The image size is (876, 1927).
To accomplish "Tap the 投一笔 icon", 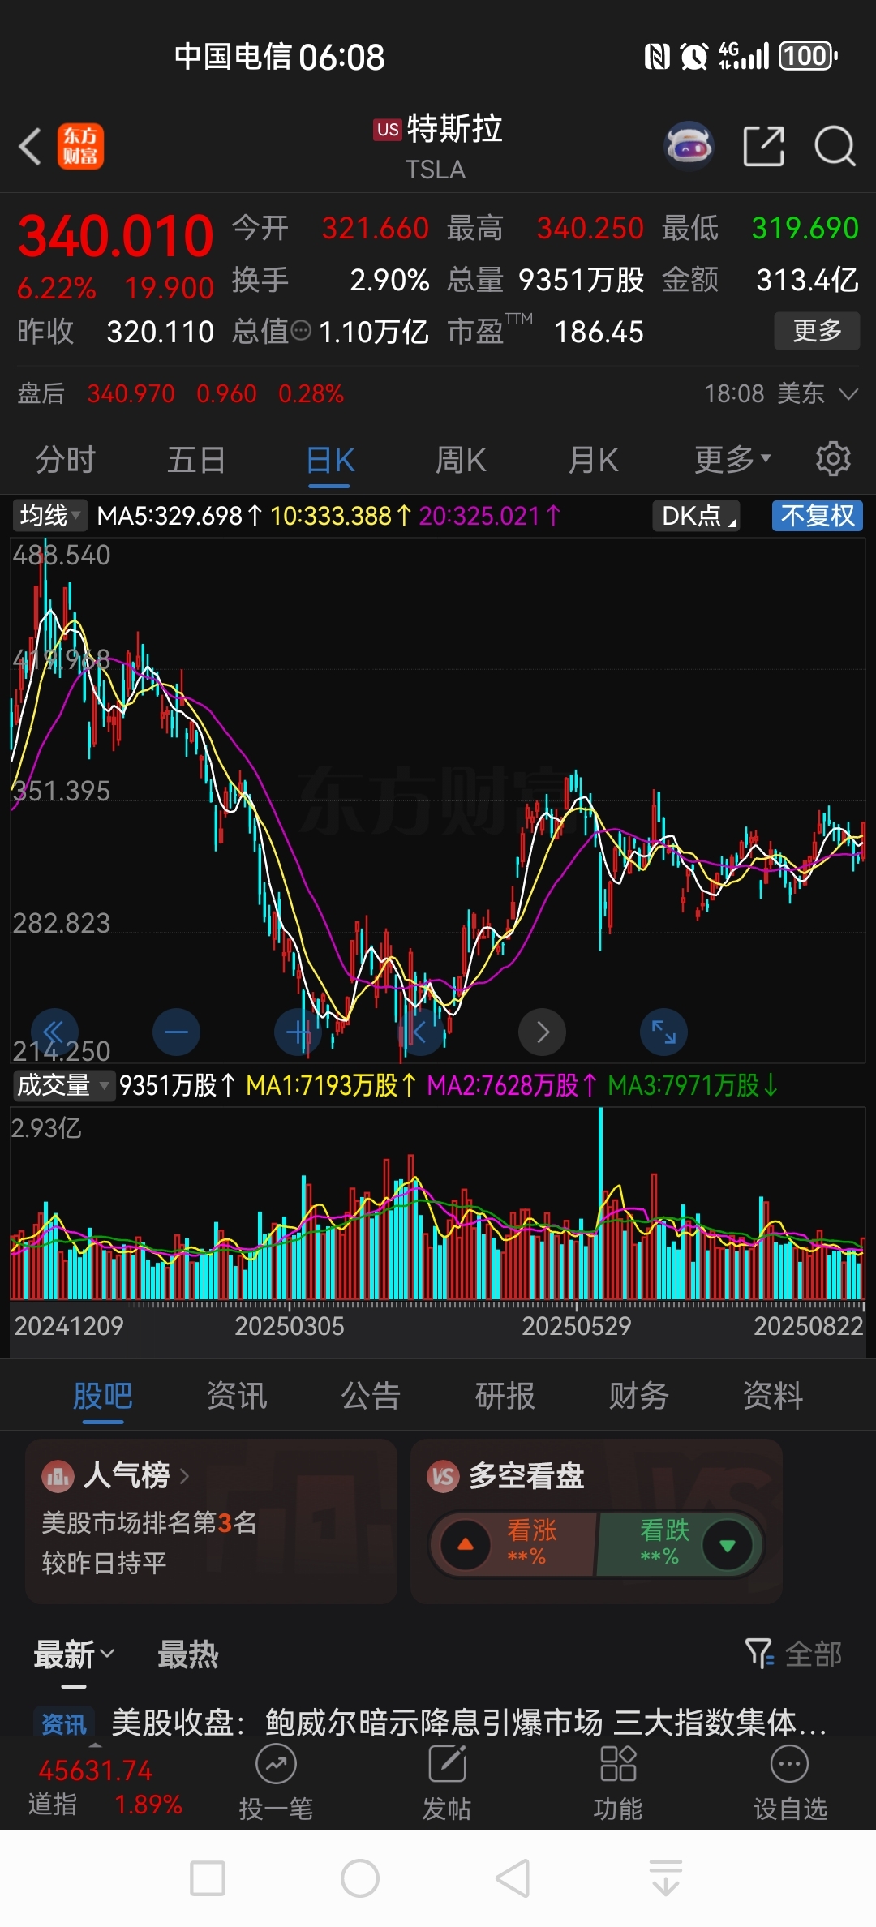I will pyautogui.click(x=276, y=1763).
